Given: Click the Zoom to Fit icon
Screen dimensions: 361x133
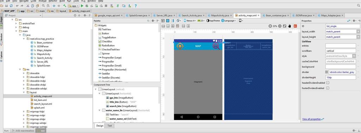Looking at the screenshot, I should 284,26.
